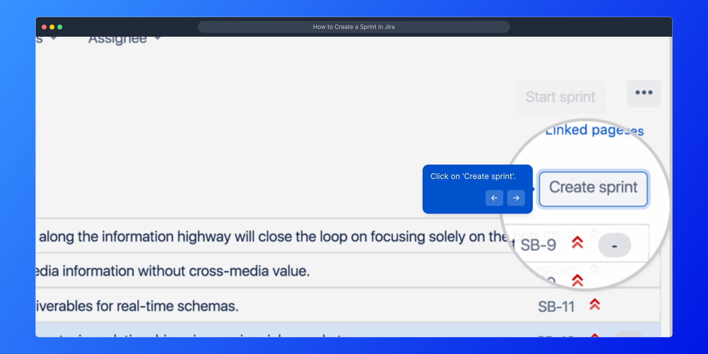Expand the Assignee filter dropdown
This screenshot has width=708, height=354.
pos(125,39)
